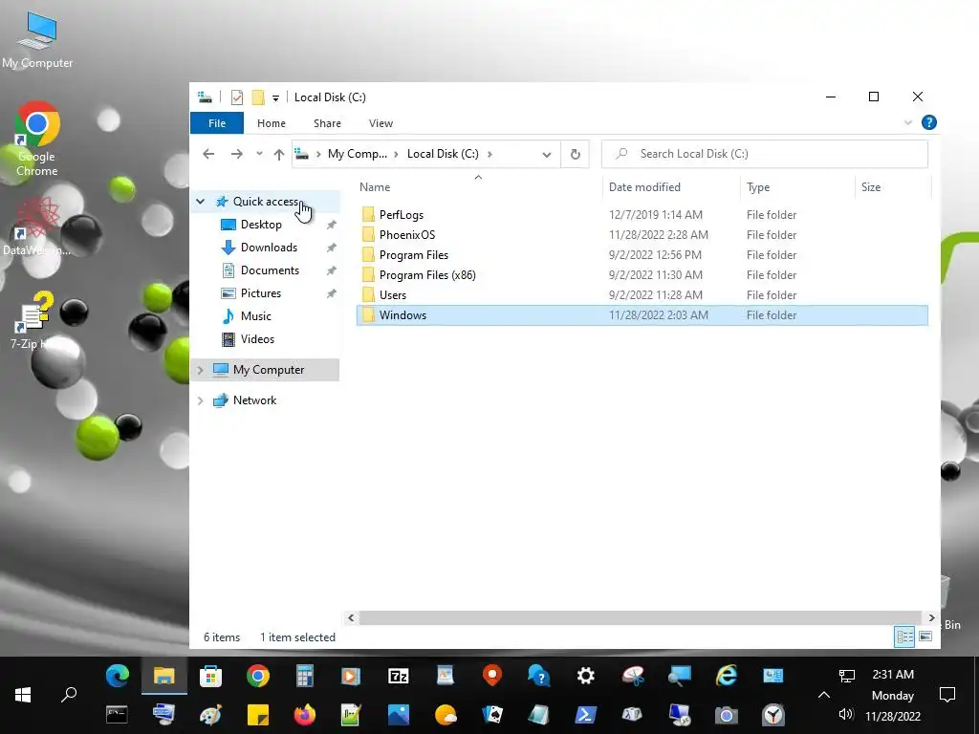Launch Firefox from taskbar
This screenshot has width=979, height=734.
(305, 714)
